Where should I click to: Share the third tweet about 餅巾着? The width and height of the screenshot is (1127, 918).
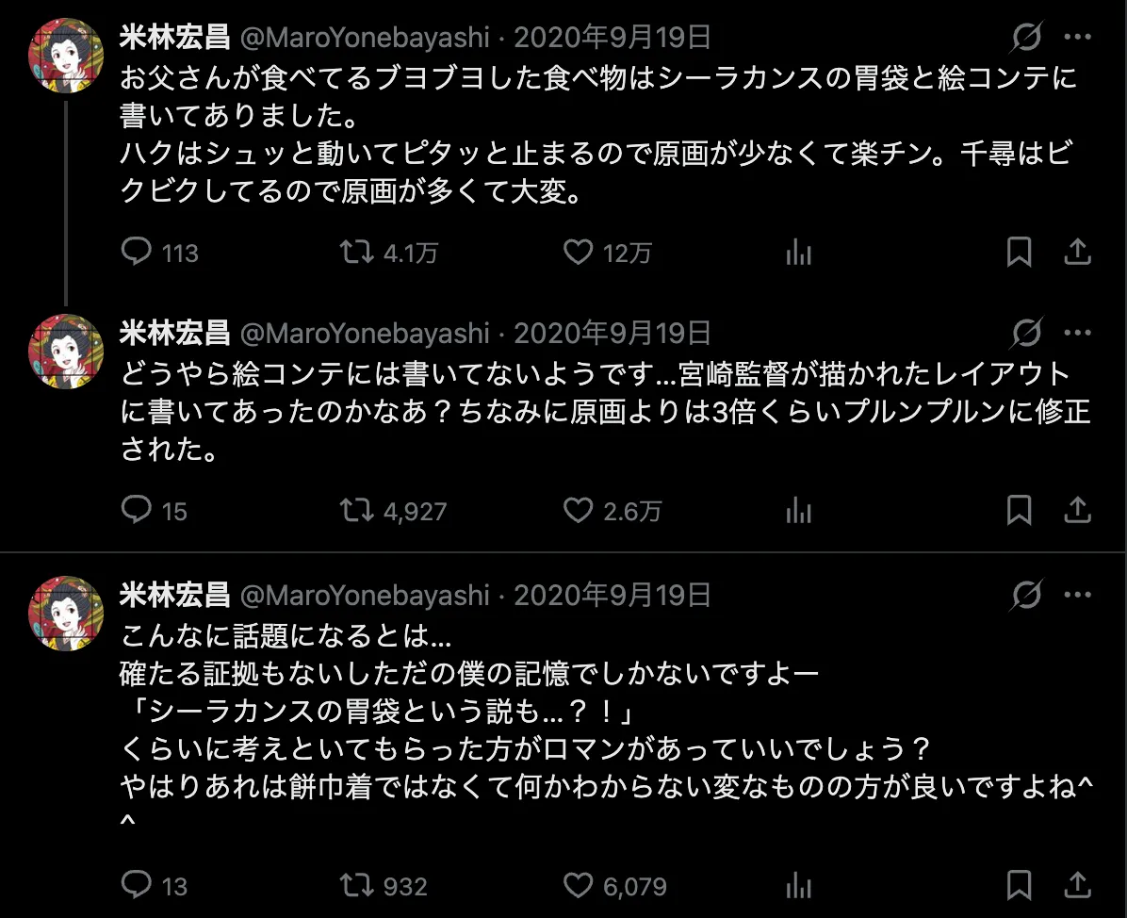1077,885
